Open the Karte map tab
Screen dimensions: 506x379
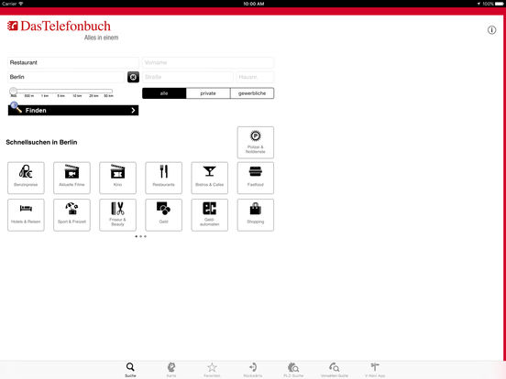coord(171,370)
